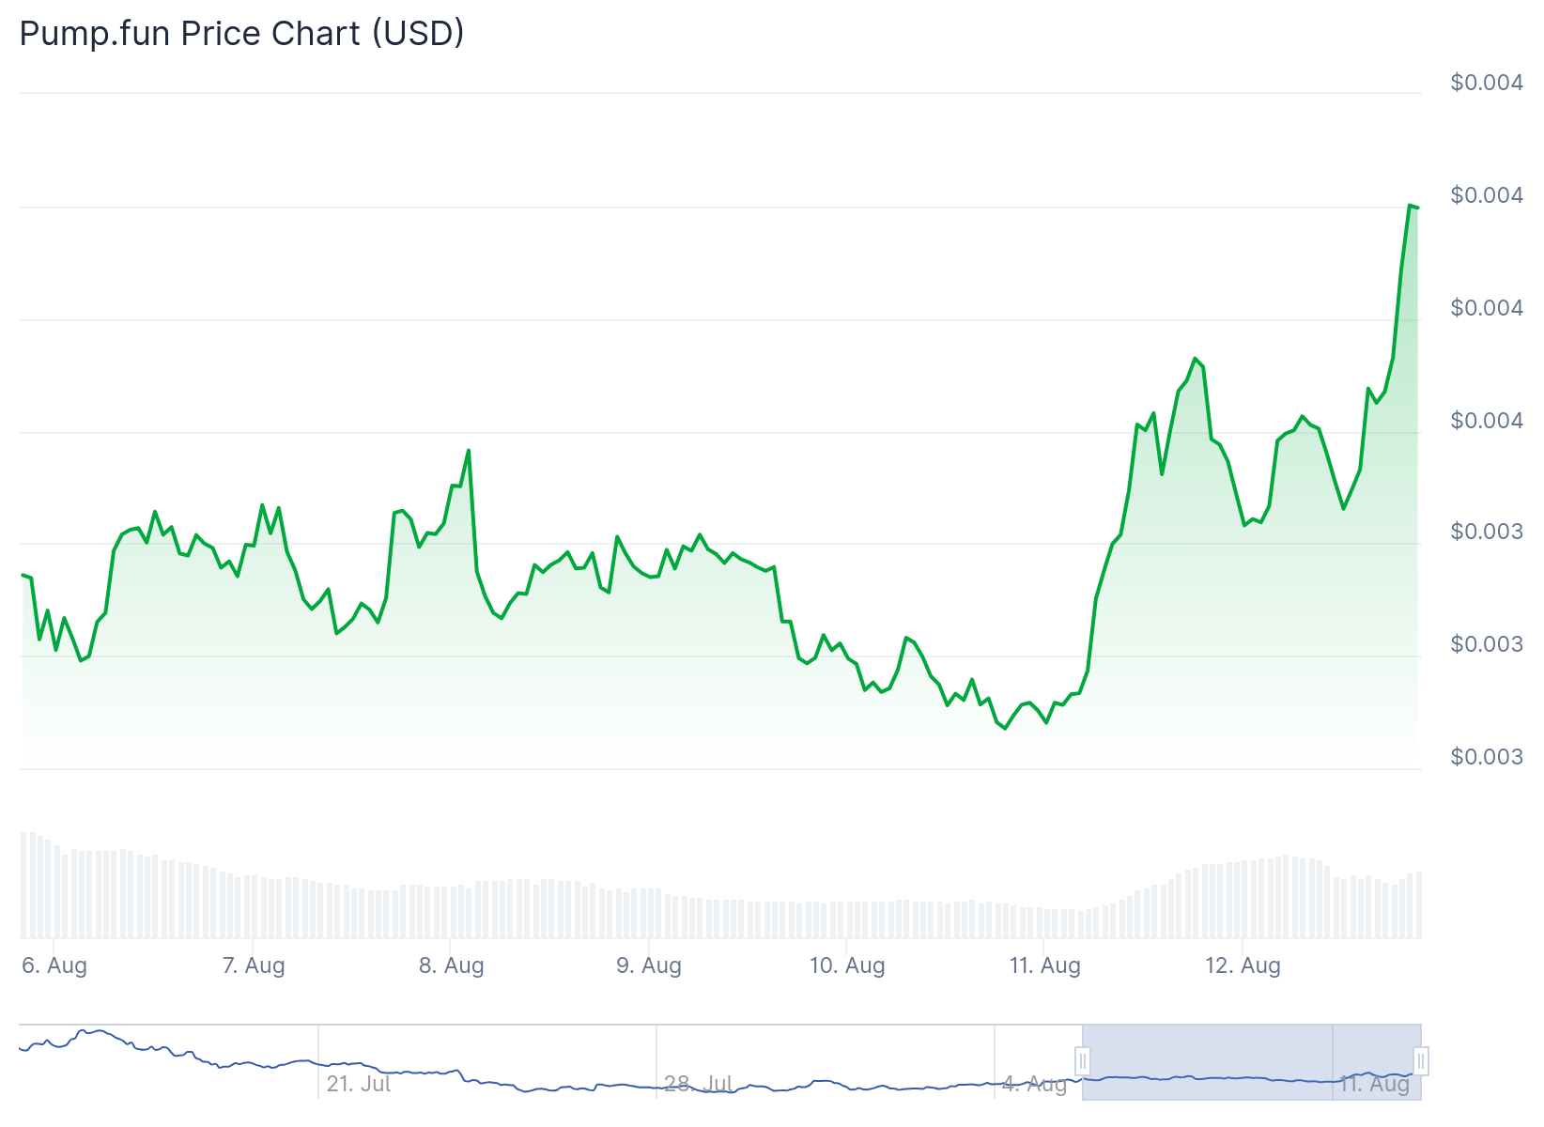Click the "12. Aug" date label
Image resolution: width=1544 pixels, height=1127 pixels.
1243,965
